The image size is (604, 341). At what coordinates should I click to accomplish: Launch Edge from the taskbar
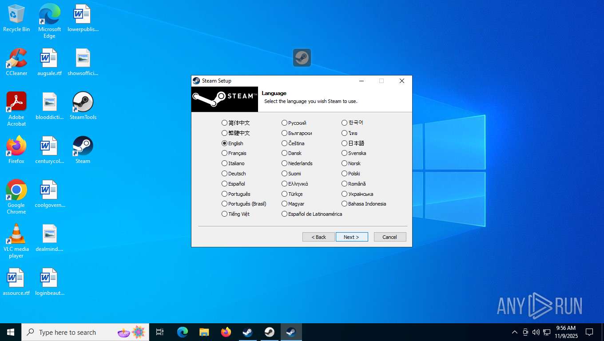tap(183, 332)
